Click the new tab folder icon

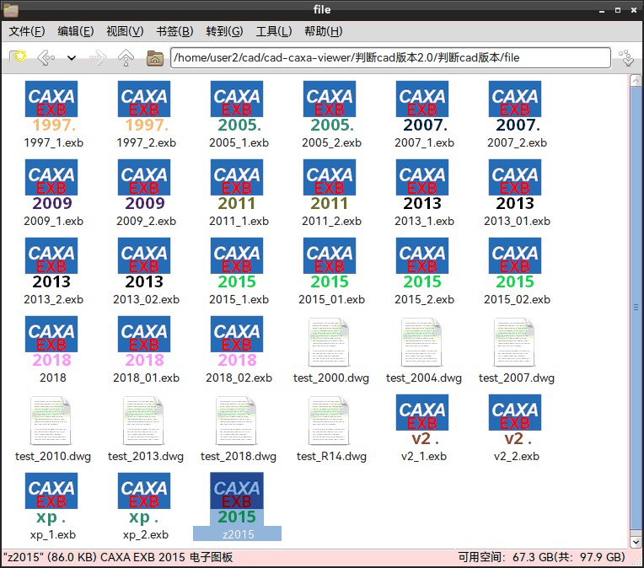pos(19,57)
